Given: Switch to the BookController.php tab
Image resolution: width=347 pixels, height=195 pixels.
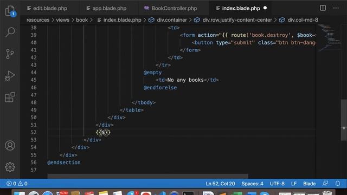Looking at the screenshot, I should click(170, 9).
